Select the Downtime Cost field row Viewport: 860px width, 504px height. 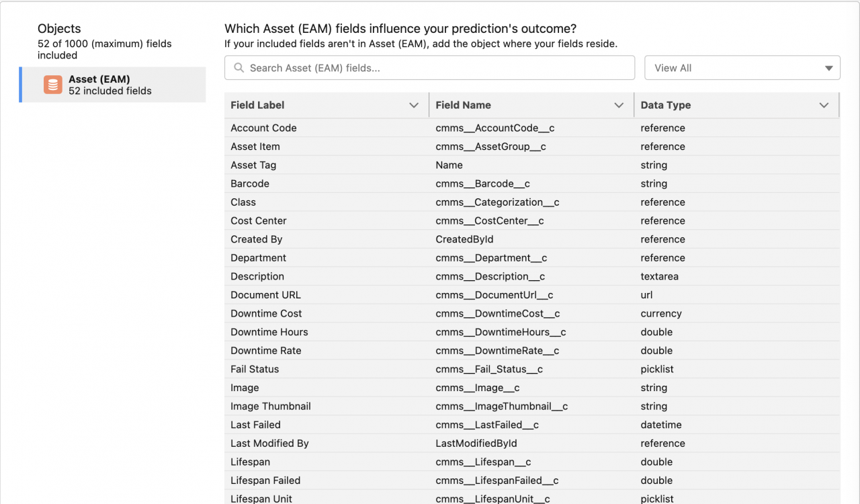tap(532, 313)
